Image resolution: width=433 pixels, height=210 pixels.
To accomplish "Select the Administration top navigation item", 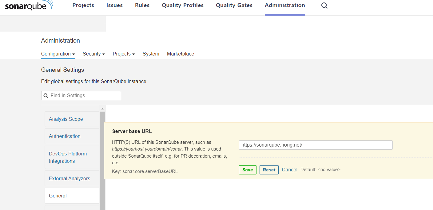I will 285,5.
